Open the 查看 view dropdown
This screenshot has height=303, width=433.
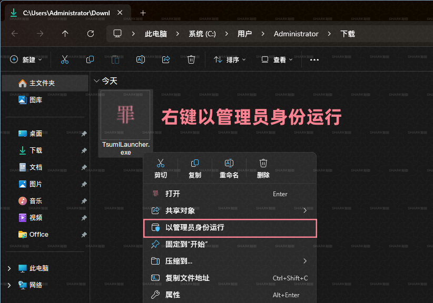coord(277,59)
